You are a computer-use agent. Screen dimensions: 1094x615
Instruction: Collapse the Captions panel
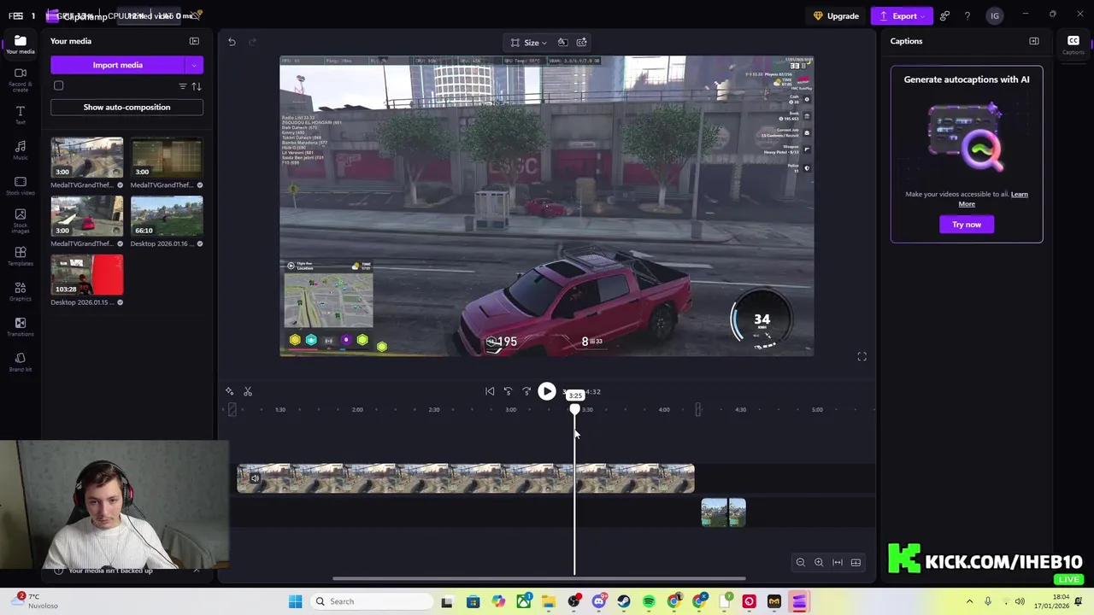[1034, 41]
